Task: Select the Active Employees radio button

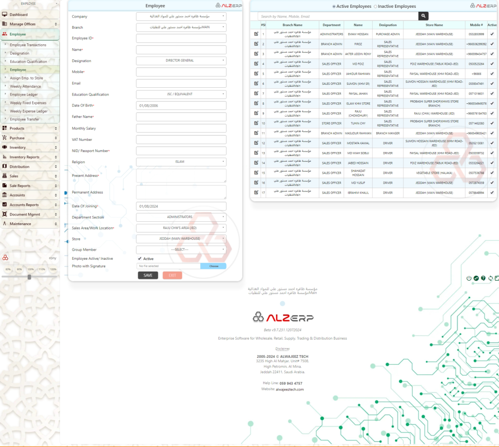Action: point(334,6)
